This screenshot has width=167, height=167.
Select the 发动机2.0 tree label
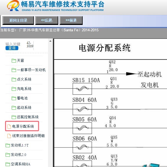click(19, 155)
